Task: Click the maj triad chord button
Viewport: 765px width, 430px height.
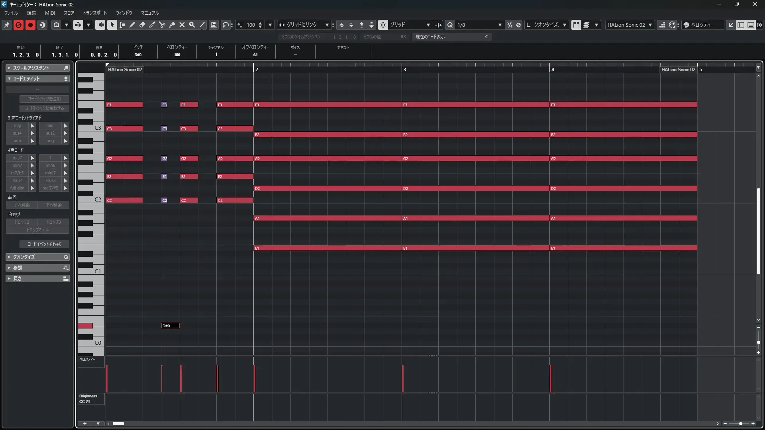Action: (x=17, y=125)
